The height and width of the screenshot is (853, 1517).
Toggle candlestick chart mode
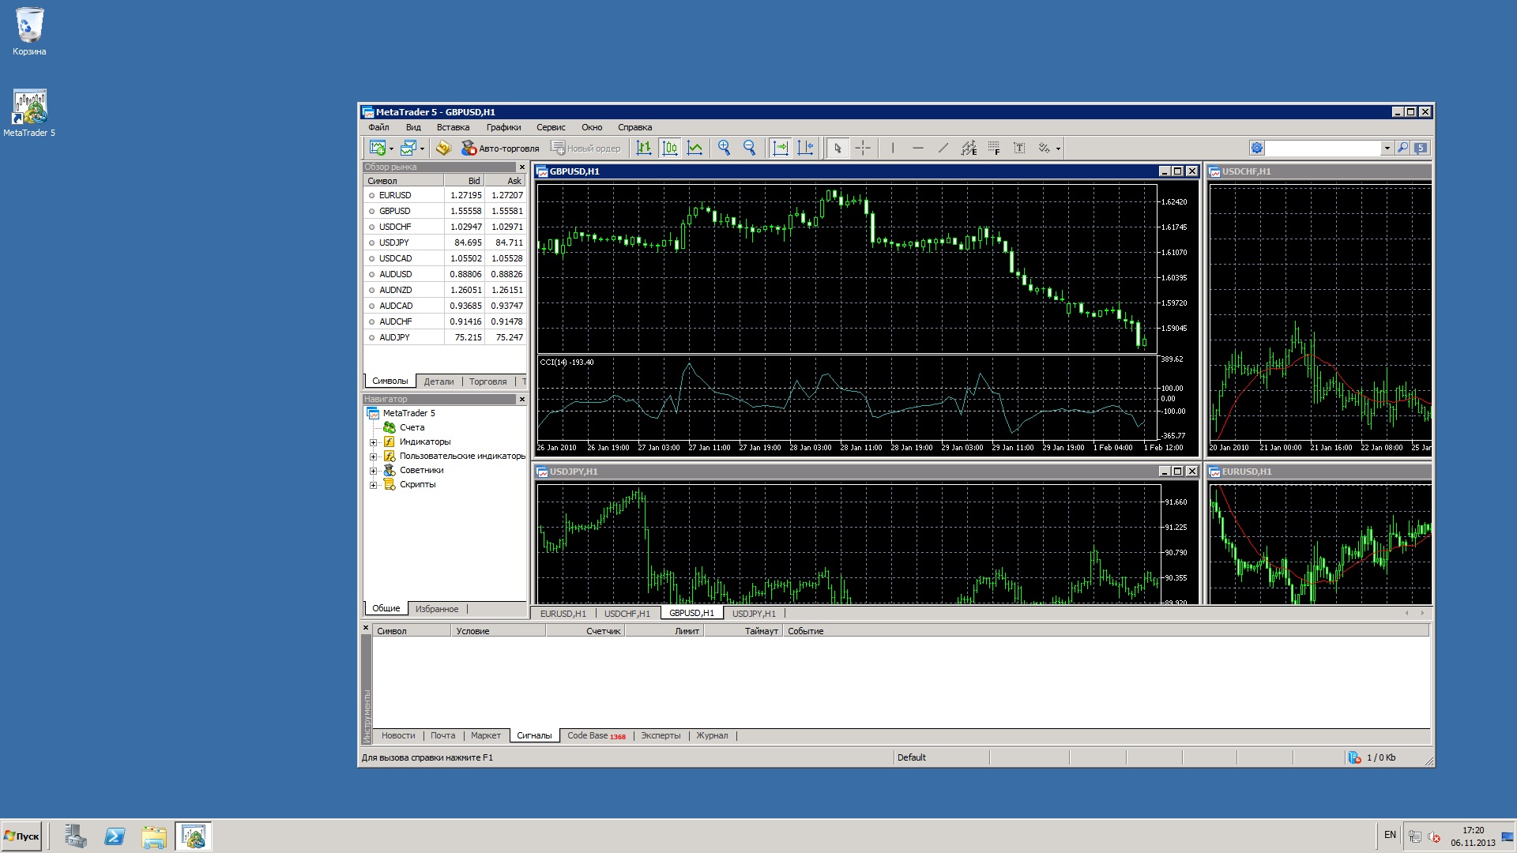click(670, 148)
